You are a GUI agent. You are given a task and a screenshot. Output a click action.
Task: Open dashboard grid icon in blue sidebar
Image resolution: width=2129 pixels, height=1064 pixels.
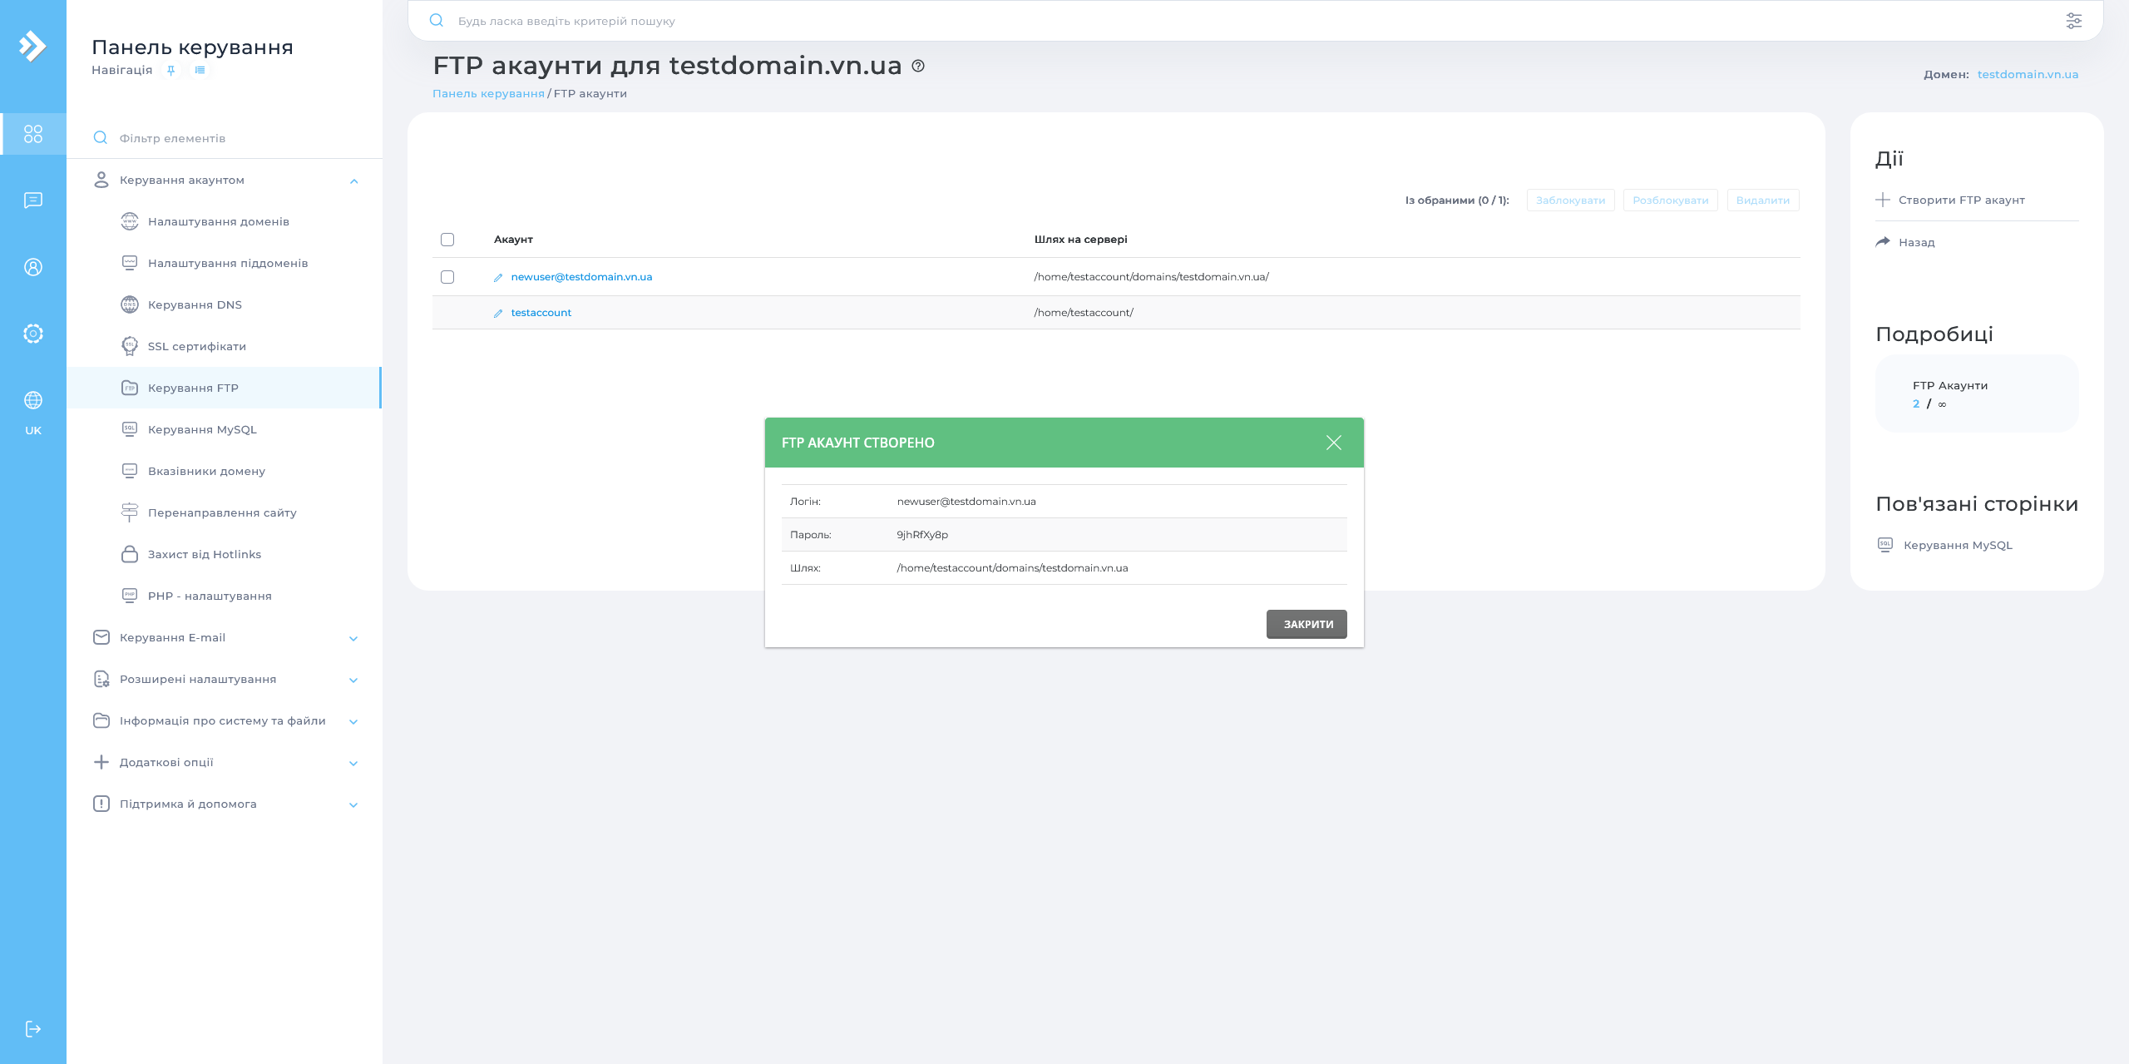(x=33, y=133)
